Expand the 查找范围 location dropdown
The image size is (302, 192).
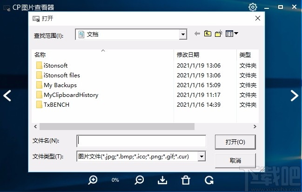tap(183, 34)
